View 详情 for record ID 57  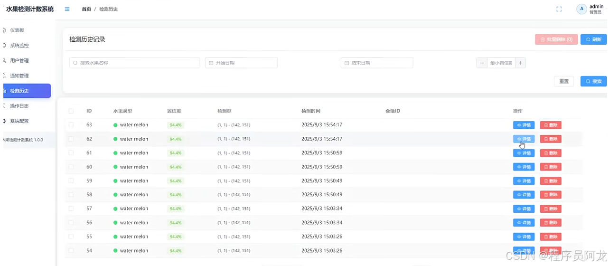[x=524, y=209]
